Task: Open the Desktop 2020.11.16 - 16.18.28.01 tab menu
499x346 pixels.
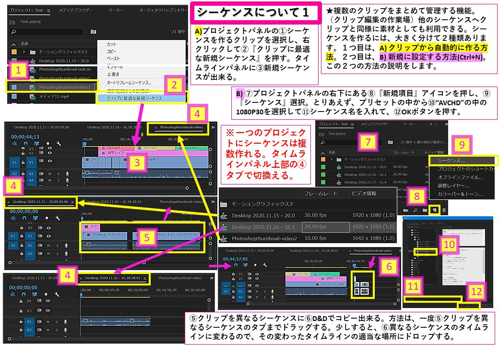Action: [145, 278]
